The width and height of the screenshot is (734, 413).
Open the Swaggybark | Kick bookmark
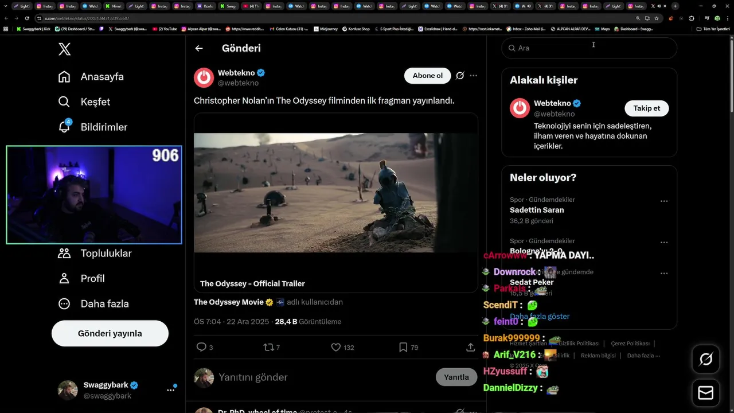[34, 29]
